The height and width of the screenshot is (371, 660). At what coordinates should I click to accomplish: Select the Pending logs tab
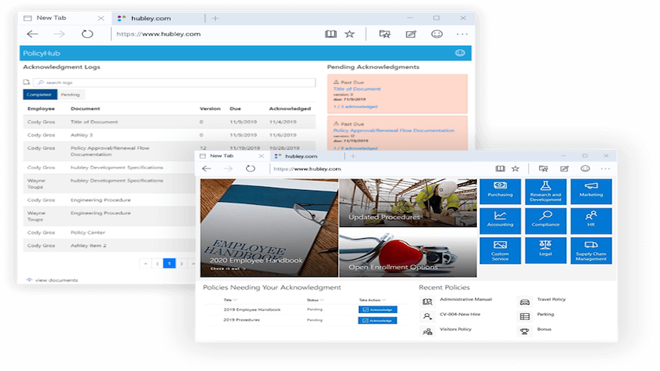coord(70,95)
